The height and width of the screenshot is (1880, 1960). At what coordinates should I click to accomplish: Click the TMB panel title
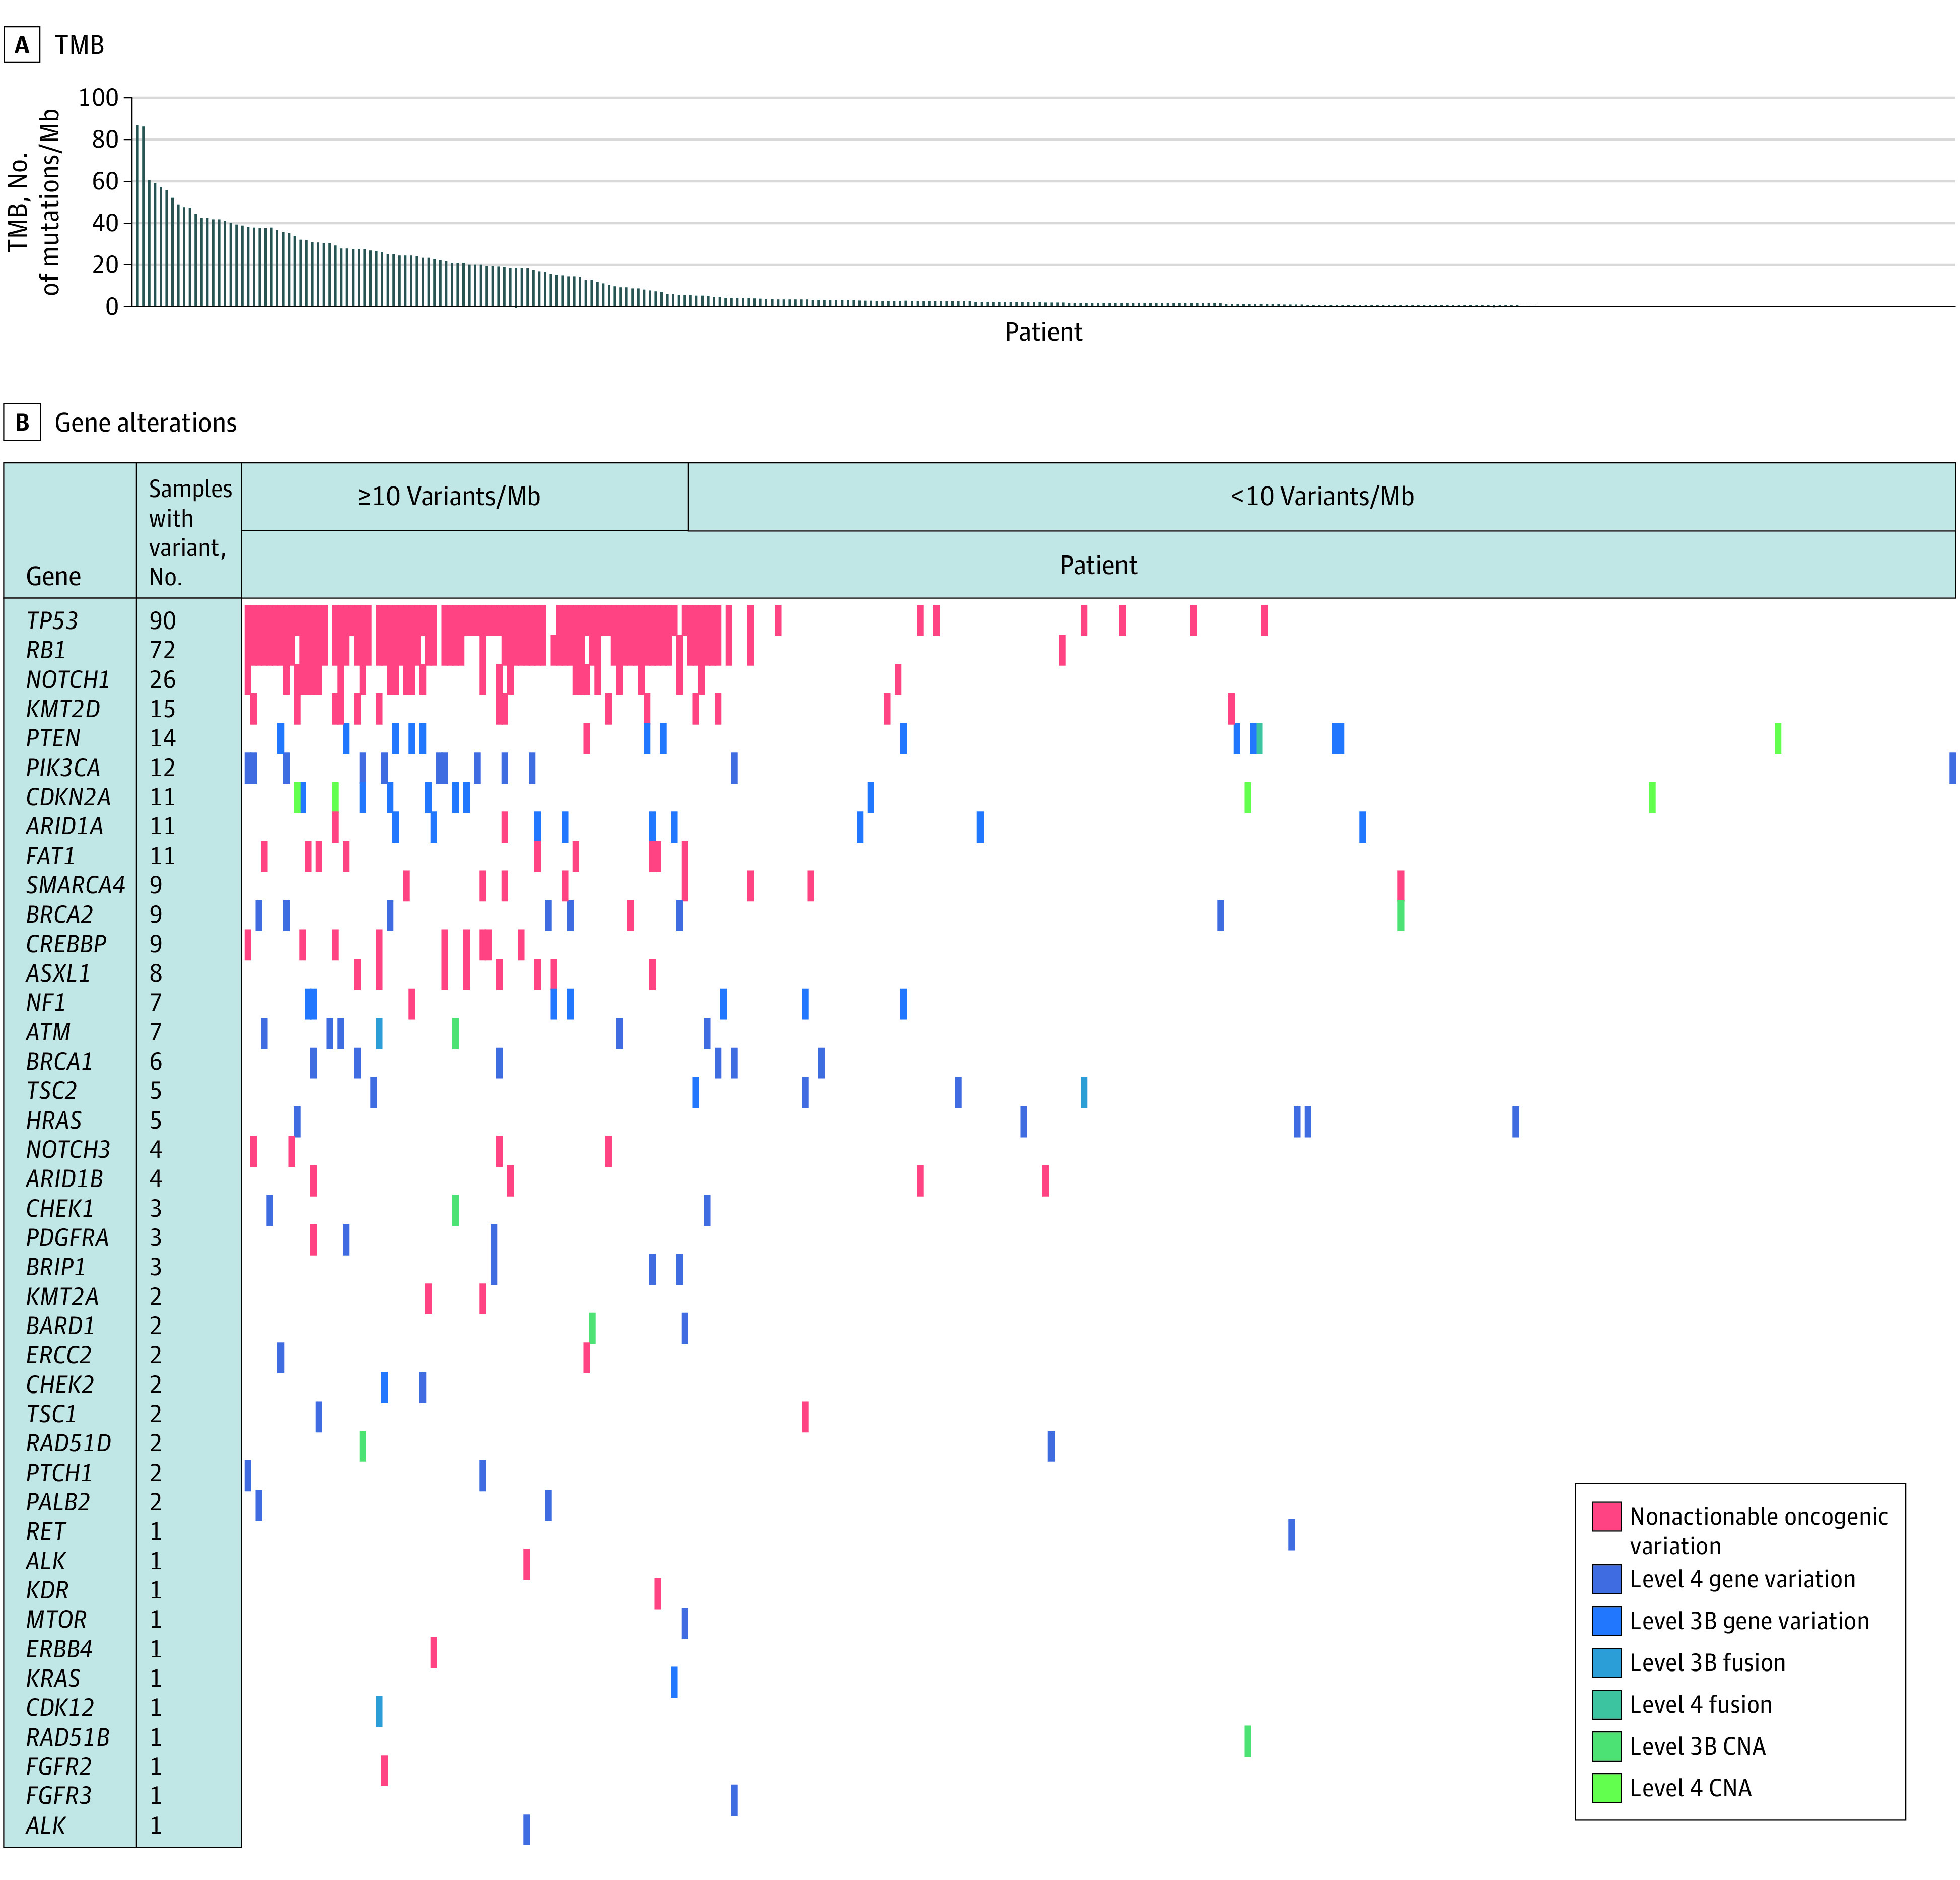(x=79, y=45)
